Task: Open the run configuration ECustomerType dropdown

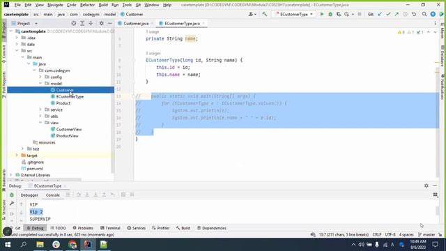Action: click(x=294, y=14)
